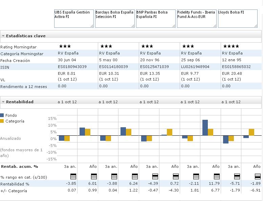263x201 pixels.
Task: Click rank icon above -4.39 return
Action: (155, 177)
